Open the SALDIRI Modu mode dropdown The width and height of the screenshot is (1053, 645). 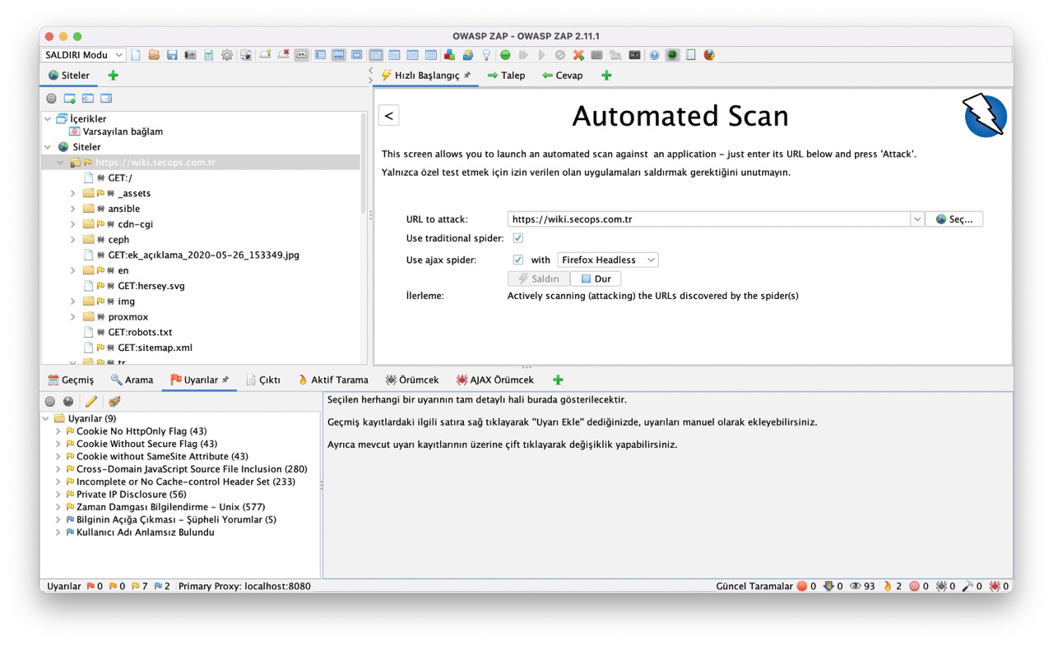(82, 55)
